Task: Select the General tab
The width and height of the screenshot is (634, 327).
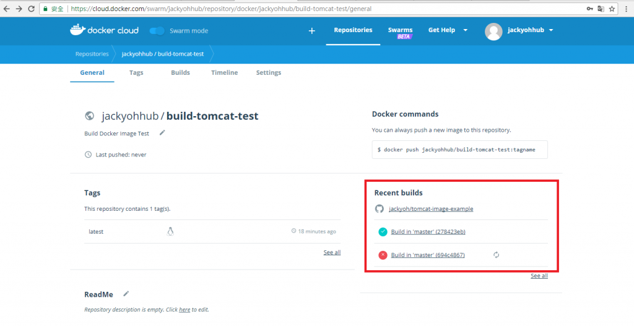Action: click(92, 73)
